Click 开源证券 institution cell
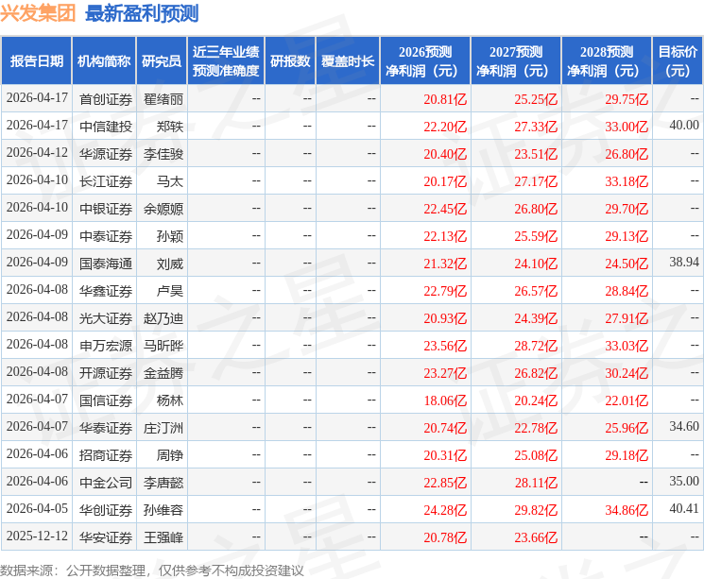 [x=106, y=373]
